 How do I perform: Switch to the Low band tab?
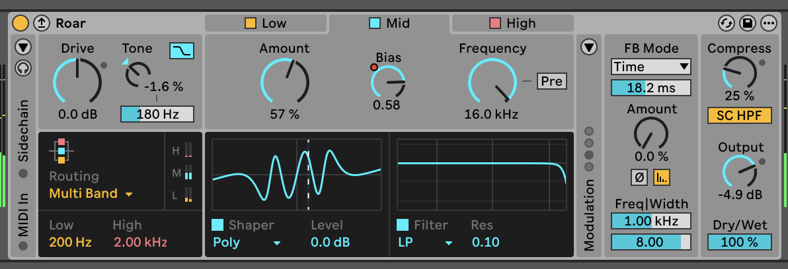[265, 23]
